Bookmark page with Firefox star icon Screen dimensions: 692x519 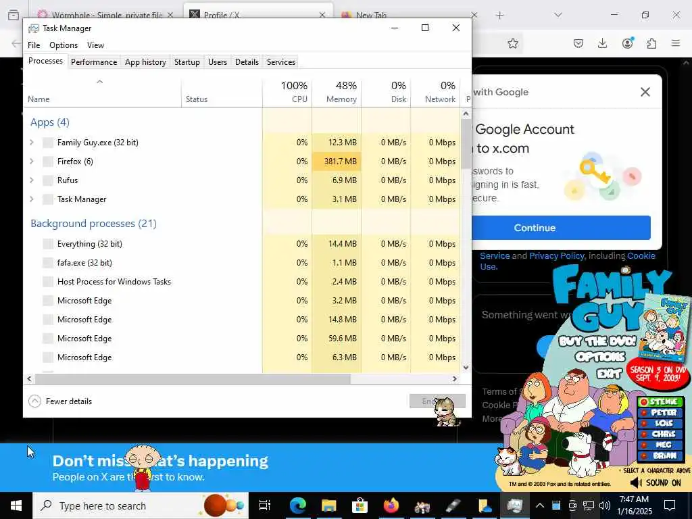click(x=513, y=43)
